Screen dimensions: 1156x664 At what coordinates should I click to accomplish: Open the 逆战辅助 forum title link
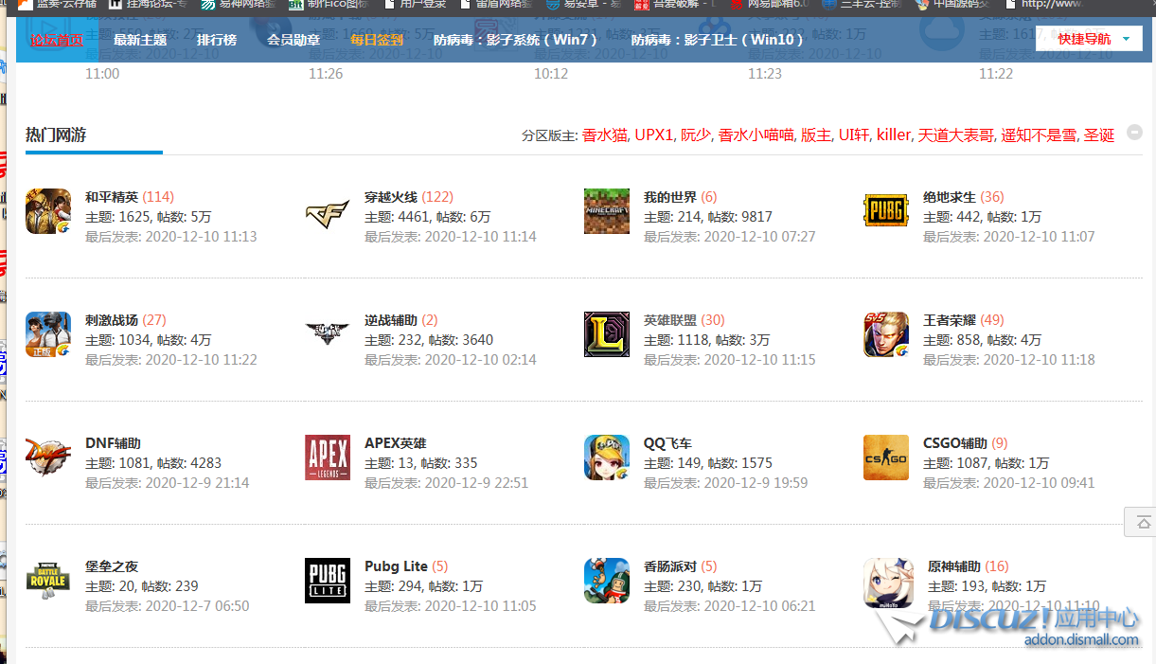pos(391,320)
